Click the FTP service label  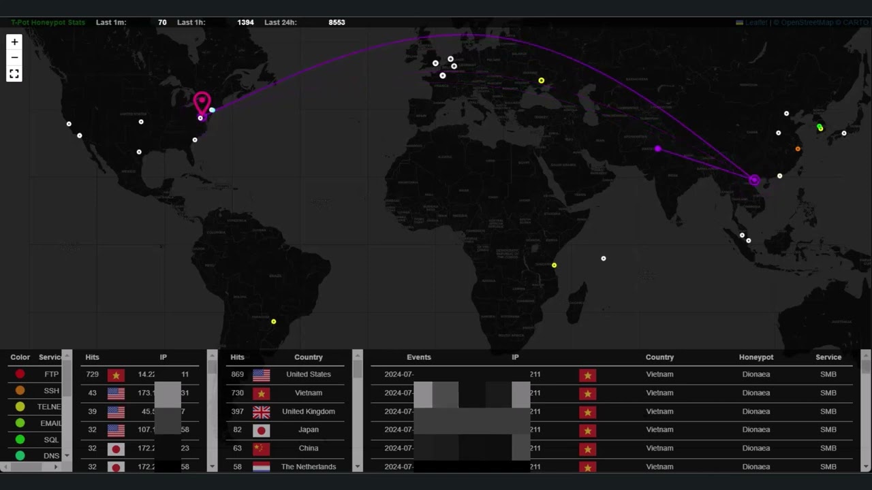pos(52,374)
